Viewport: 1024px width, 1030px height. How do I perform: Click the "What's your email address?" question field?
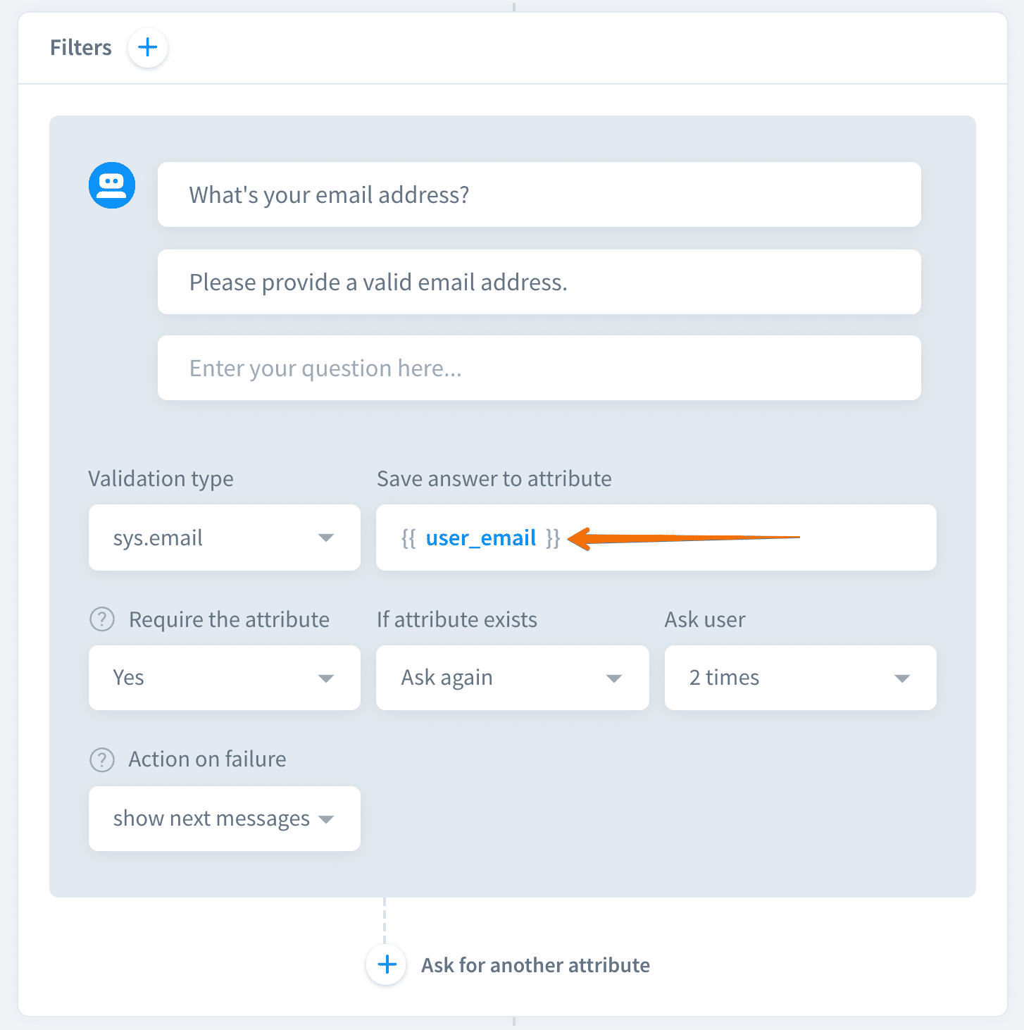pyautogui.click(x=539, y=194)
